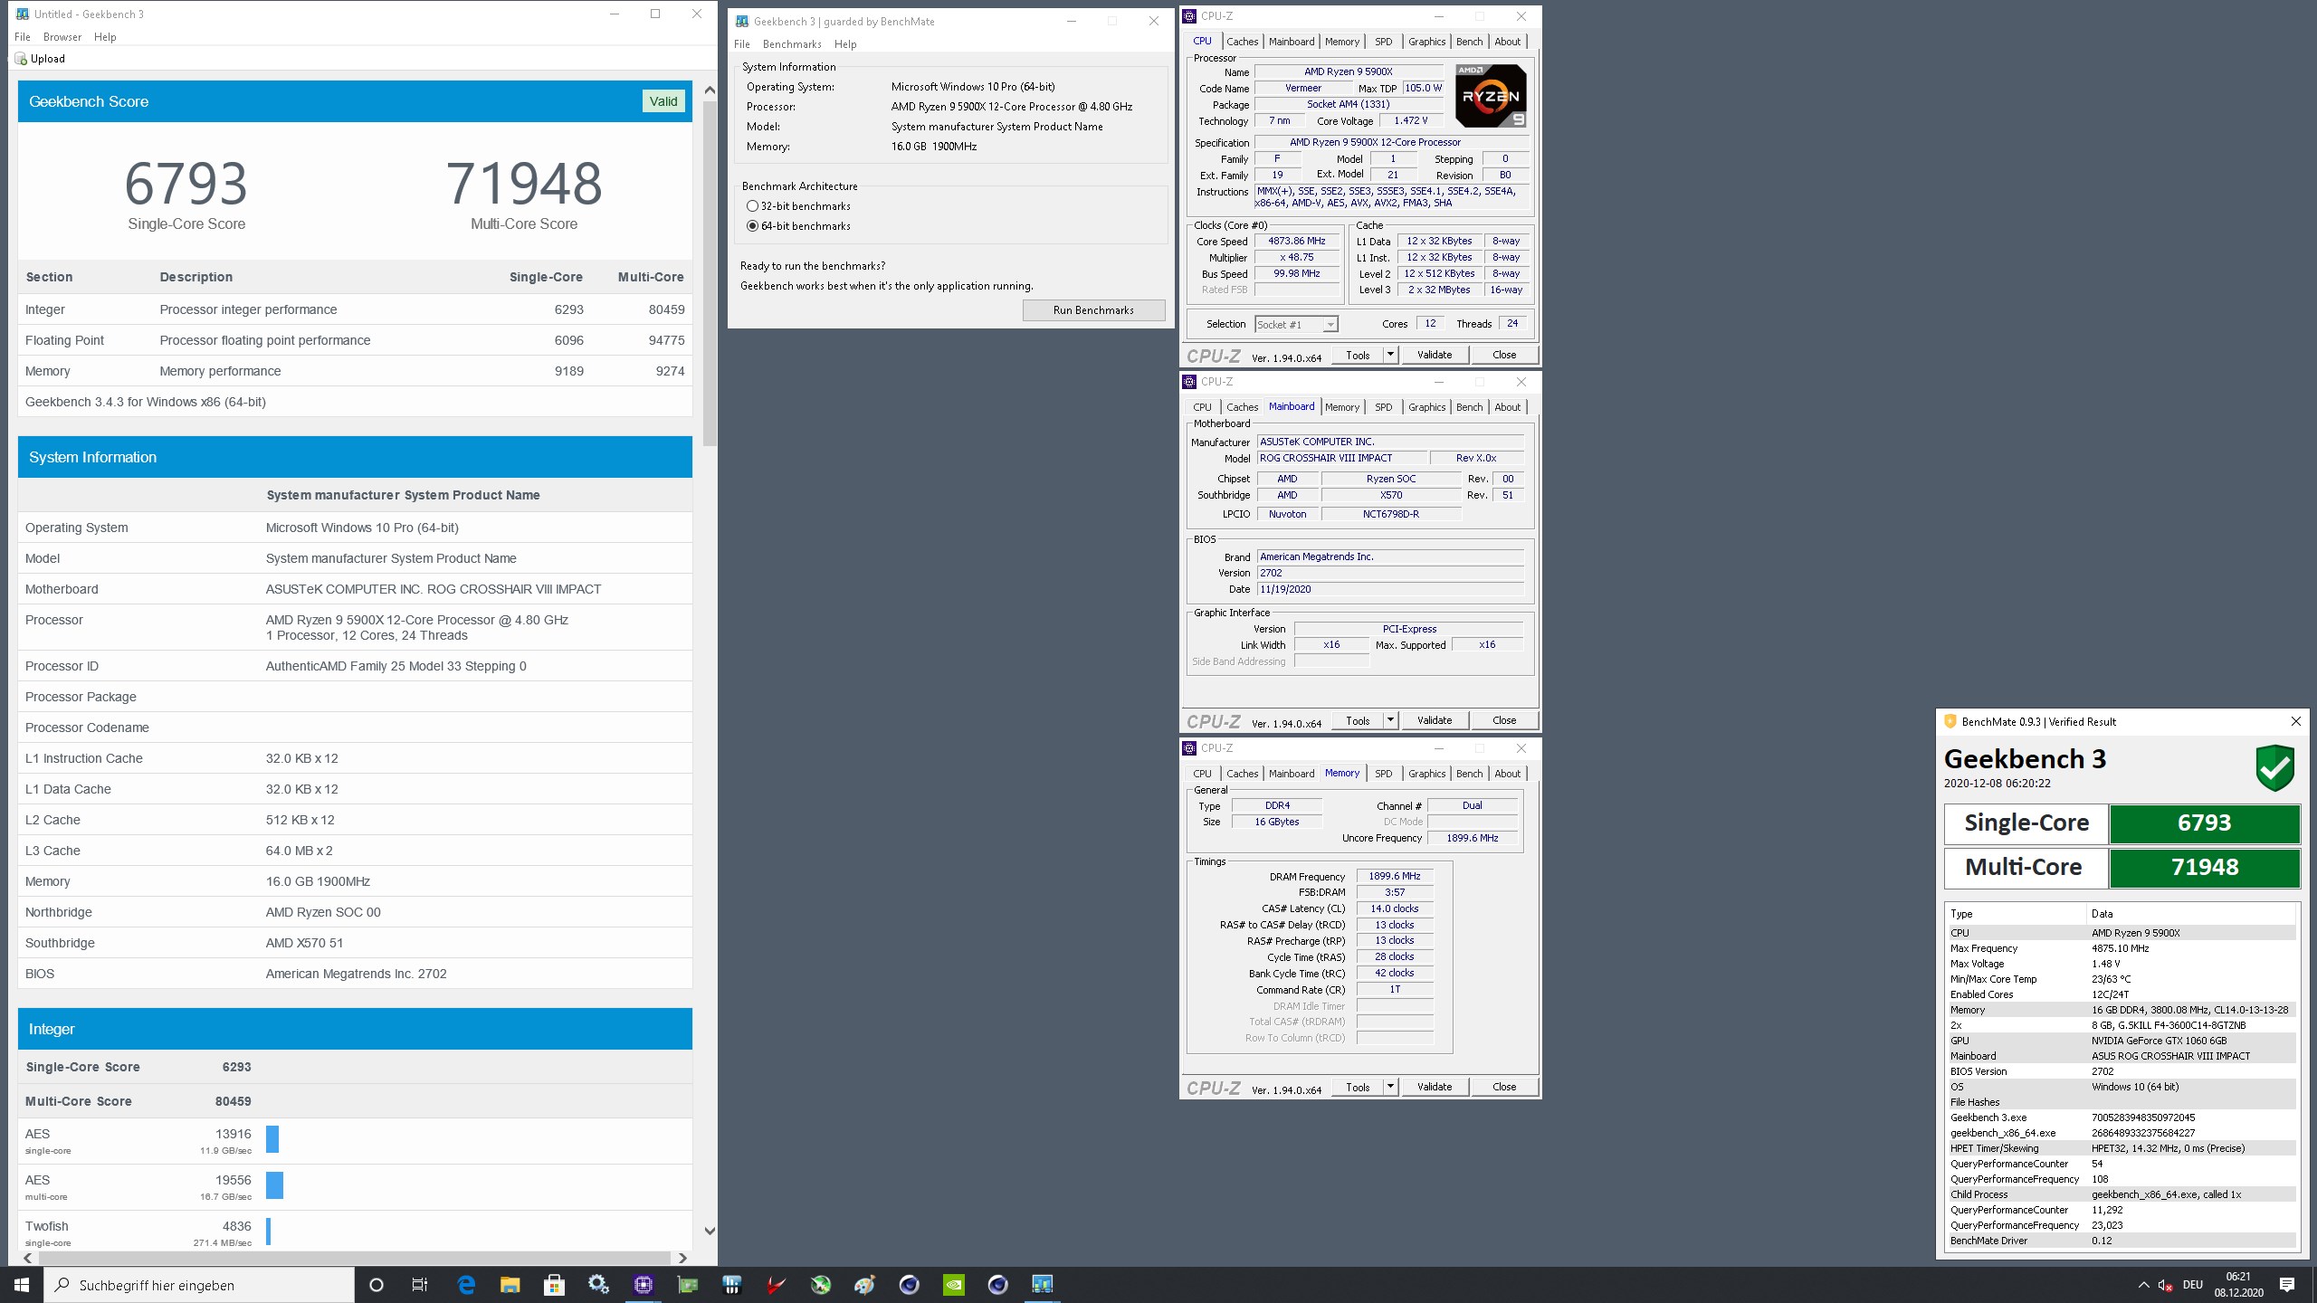Open the Selection Socket #1 combo box
Viewport: 2317px width, 1303px height.
1296,324
